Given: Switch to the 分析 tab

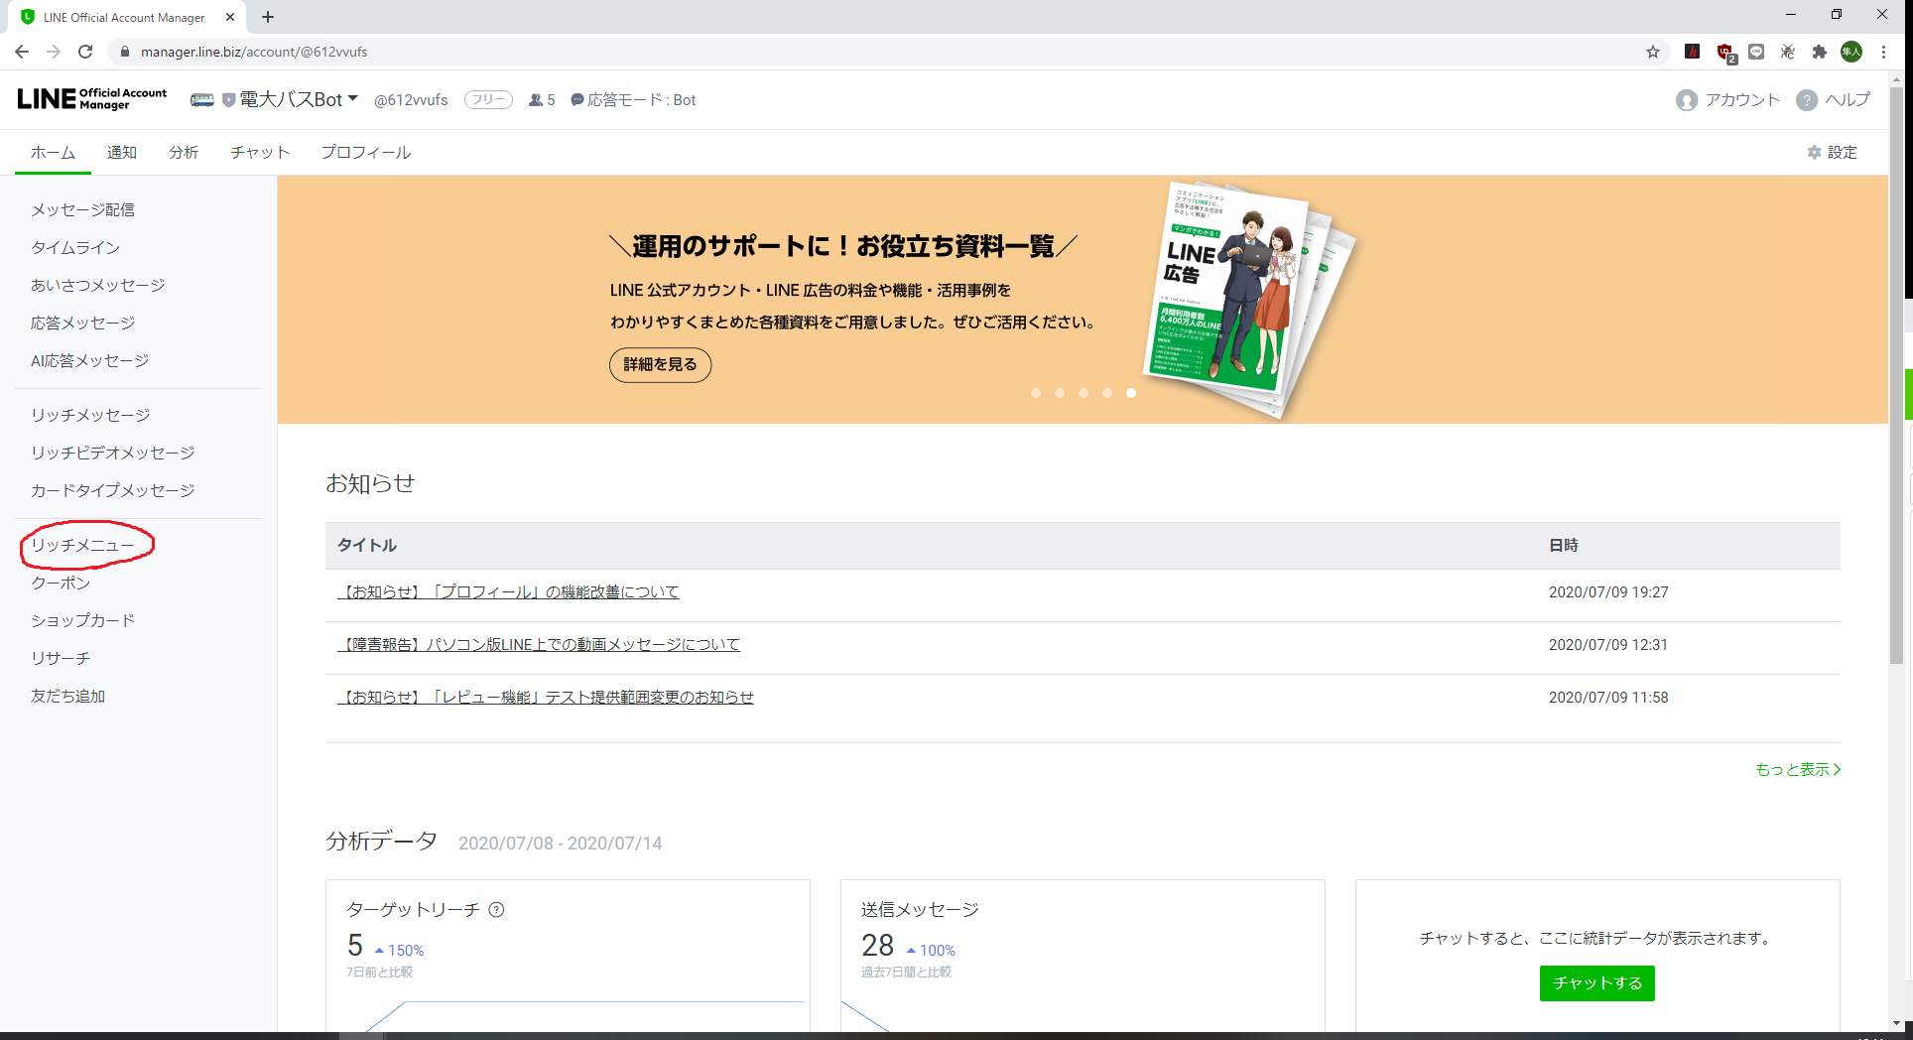Looking at the screenshot, I should click(184, 152).
